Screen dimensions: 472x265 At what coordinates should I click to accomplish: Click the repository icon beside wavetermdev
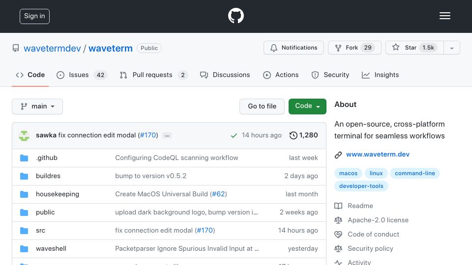(16, 48)
